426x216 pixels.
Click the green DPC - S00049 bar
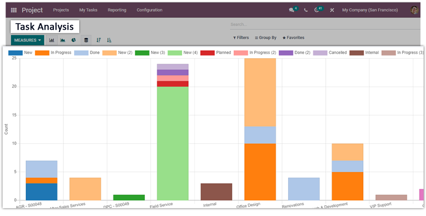point(129,198)
